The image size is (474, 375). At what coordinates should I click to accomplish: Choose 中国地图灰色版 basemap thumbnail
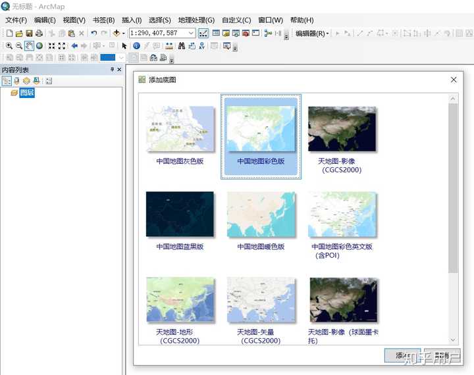(x=180, y=129)
